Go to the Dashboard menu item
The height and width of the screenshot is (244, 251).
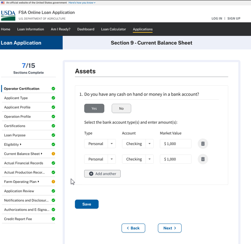click(86, 29)
